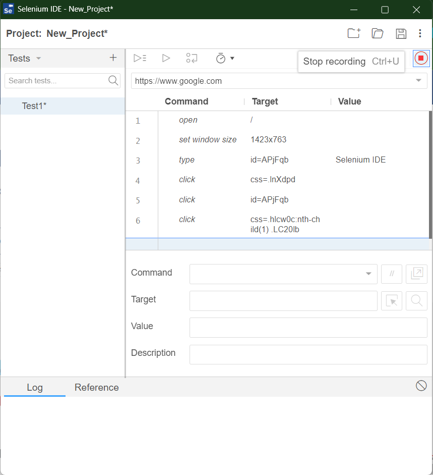Screen dimensions: 433x475
Task: Open the test execution speed timer
Action: (x=221, y=58)
